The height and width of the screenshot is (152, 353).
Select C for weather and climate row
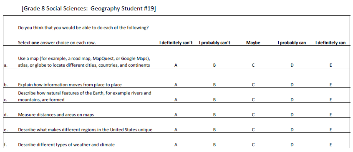pyautogui.click(x=253, y=145)
